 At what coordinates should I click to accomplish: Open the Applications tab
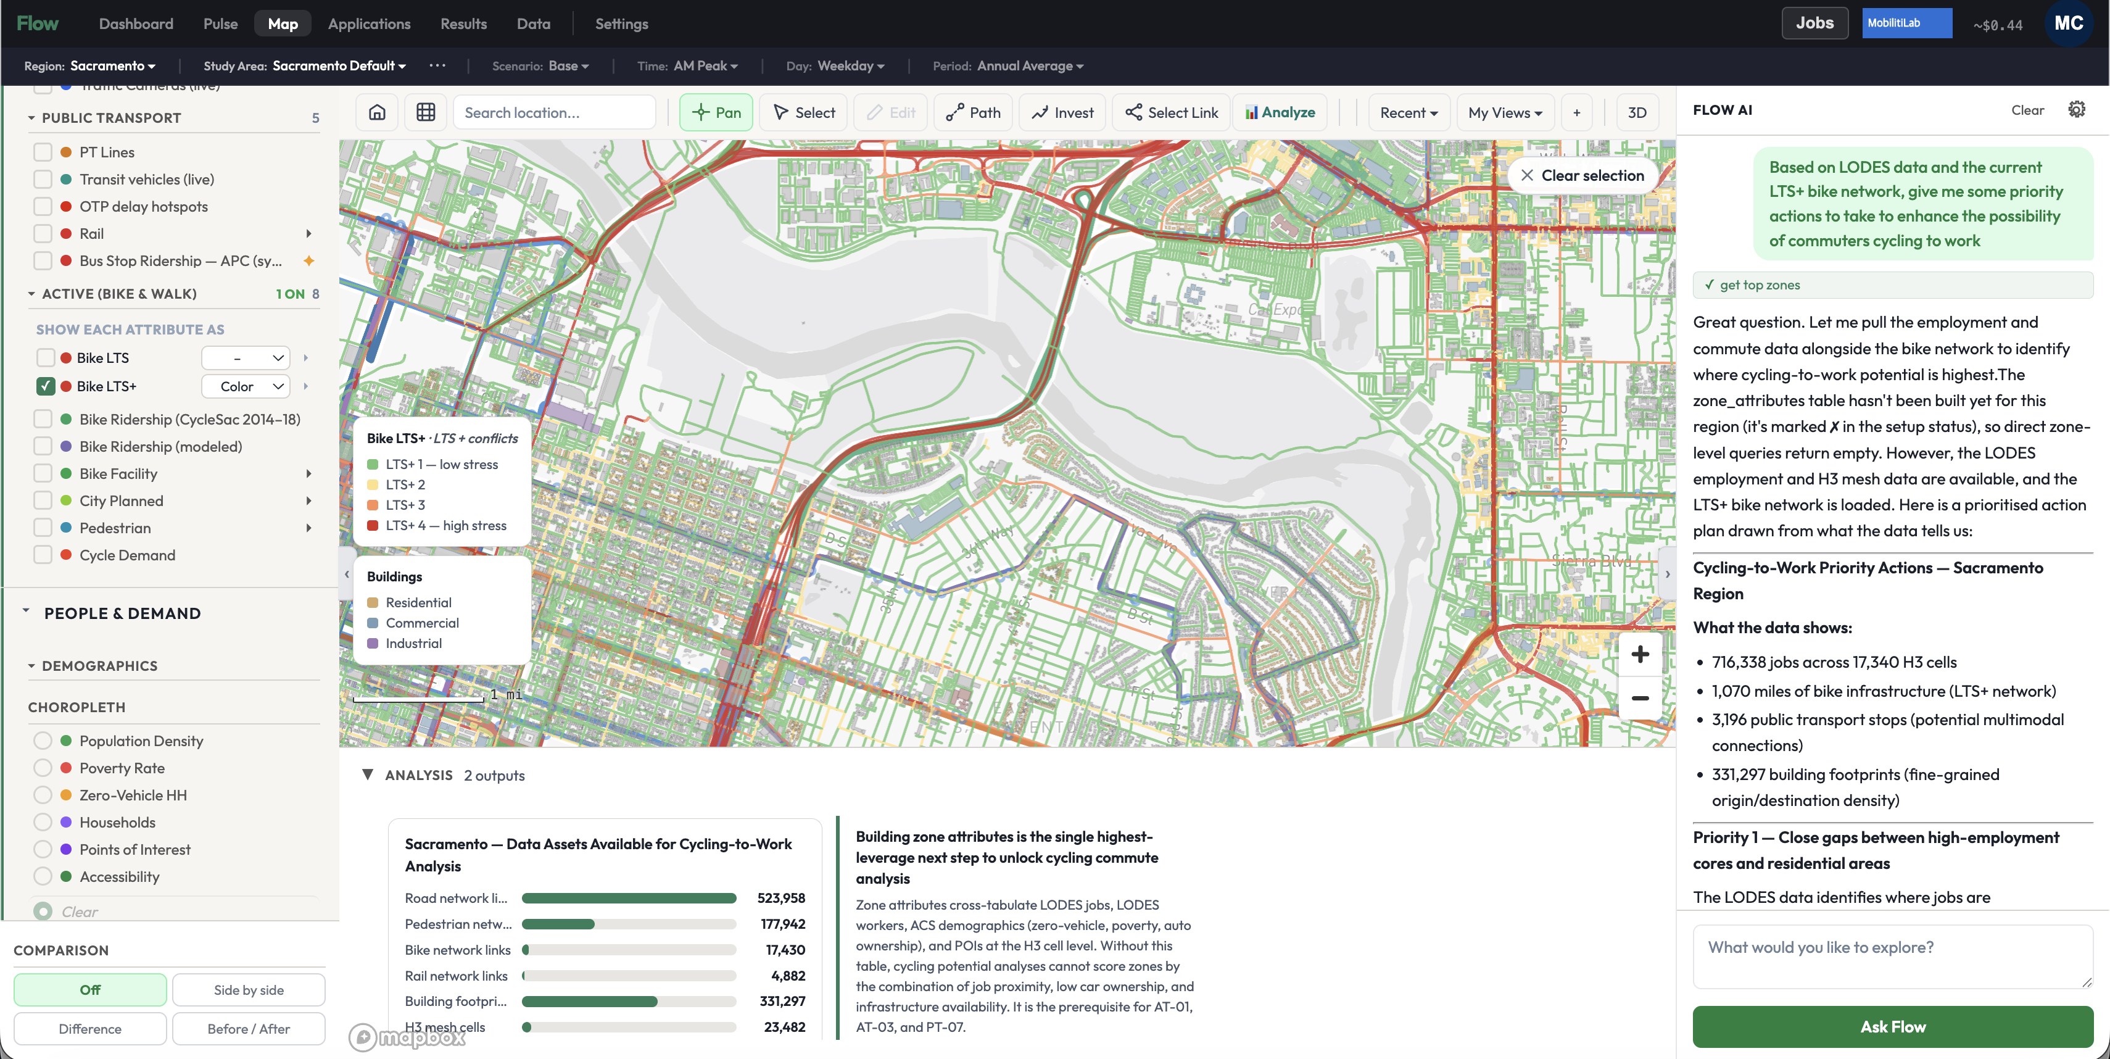pos(370,23)
